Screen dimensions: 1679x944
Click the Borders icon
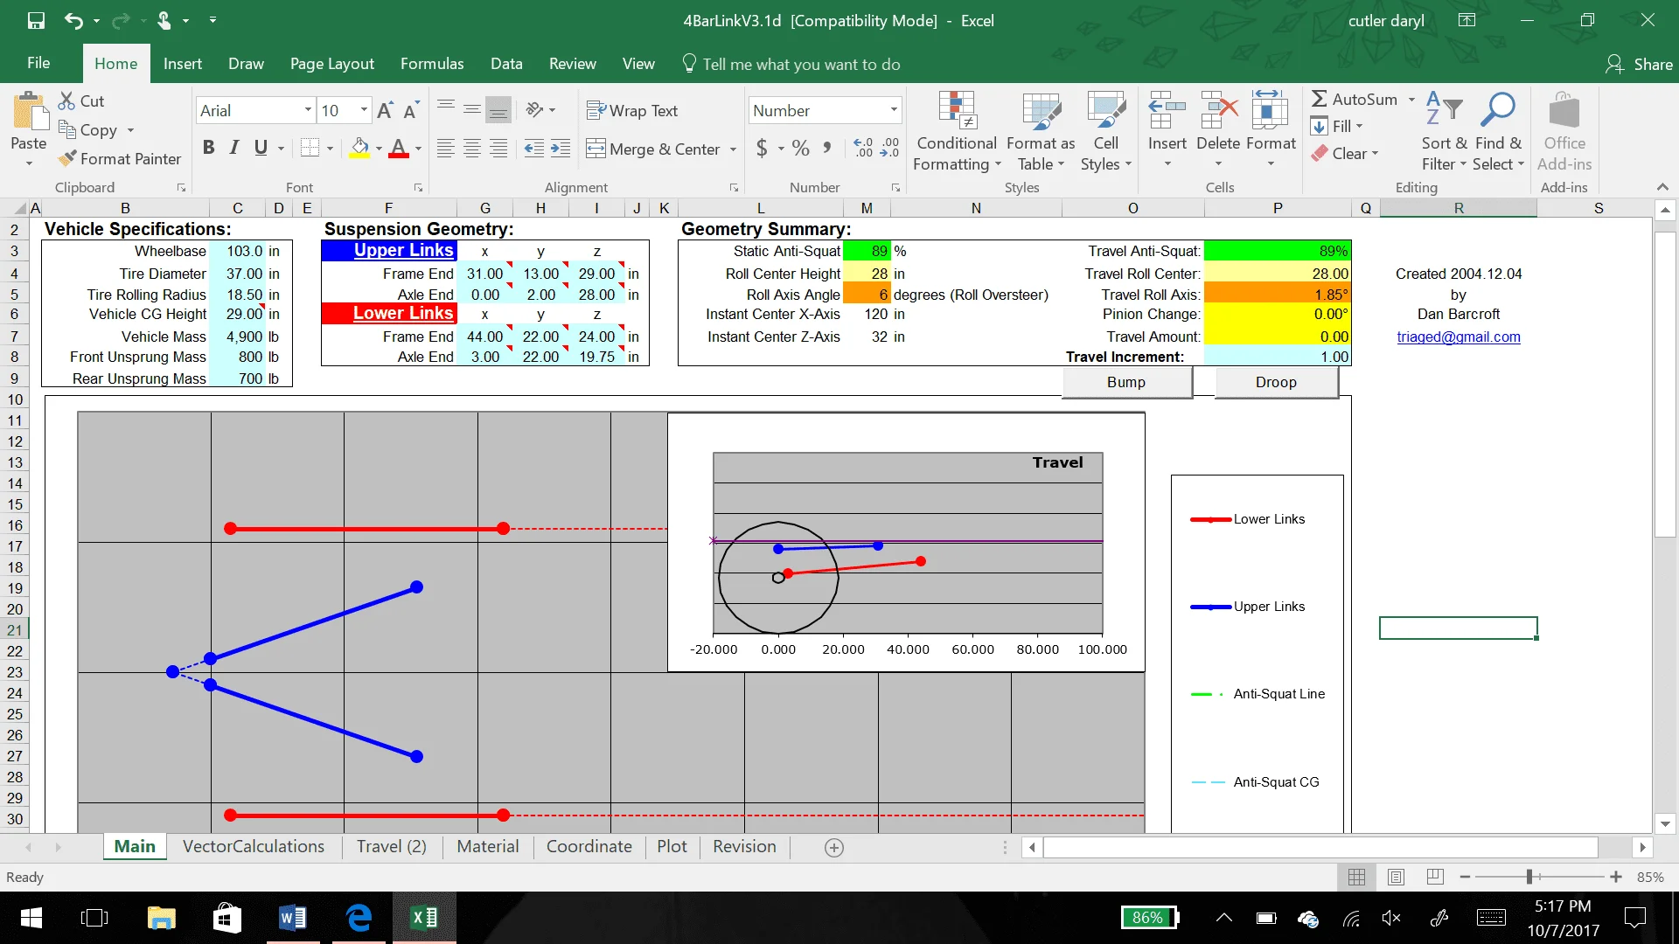click(310, 148)
